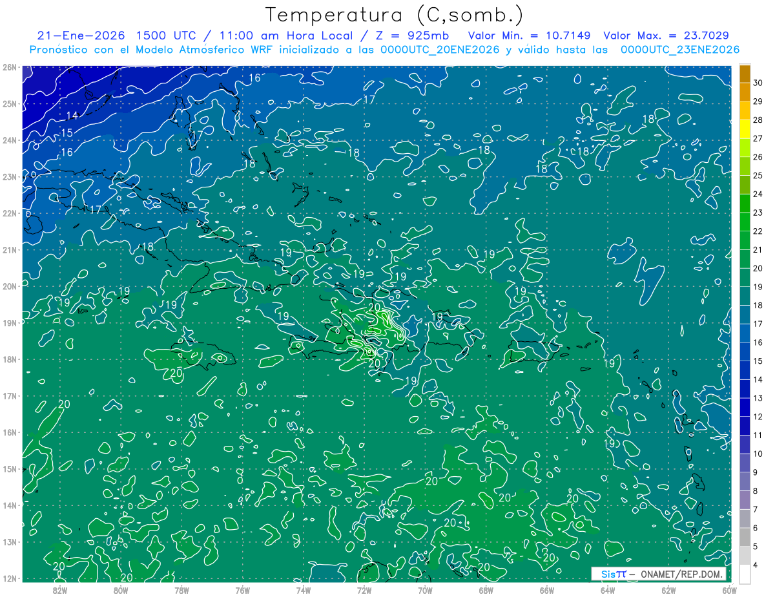Click the '80W' longitude axis label
Image resolution: width=775 pixels, height=599 pixels.
point(121,589)
